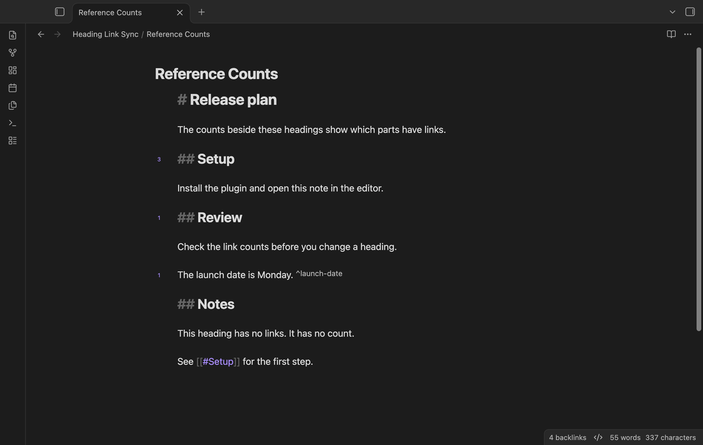Click the editor vertical scrollbar

tap(698, 189)
